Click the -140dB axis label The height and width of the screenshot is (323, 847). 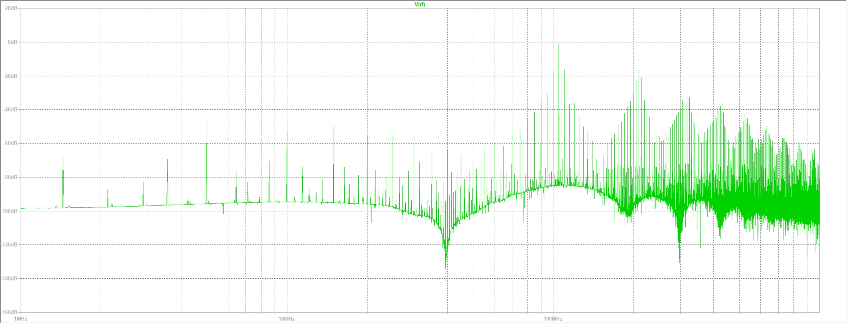(10, 278)
